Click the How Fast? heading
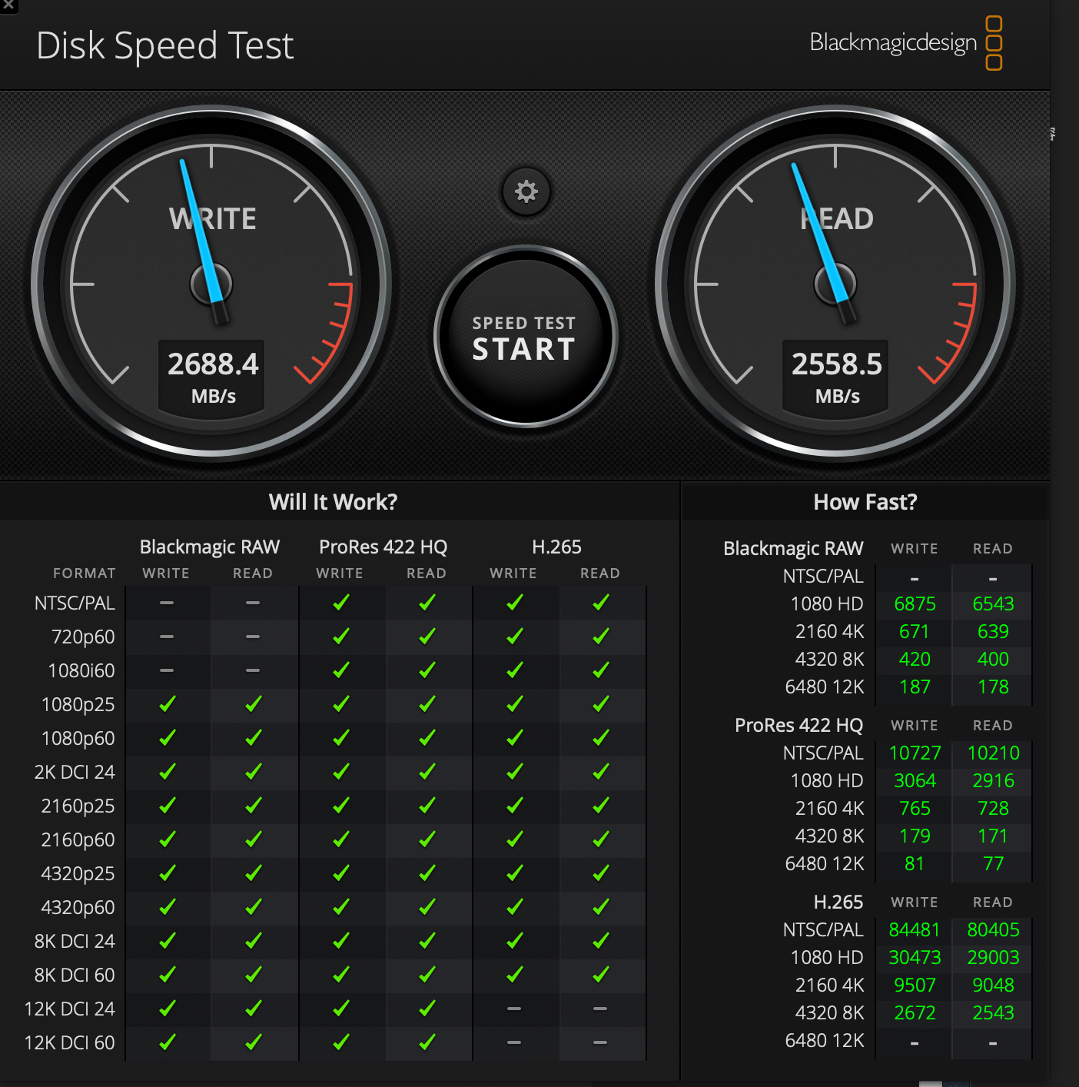Viewport: 1079px width, 1087px height. (x=865, y=502)
